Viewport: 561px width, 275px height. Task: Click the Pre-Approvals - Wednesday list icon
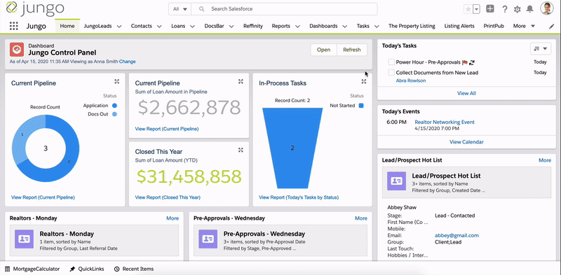(208, 239)
